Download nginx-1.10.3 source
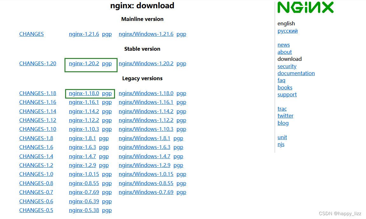Image resolution: width=366 pixels, height=219 pixels. [84, 129]
